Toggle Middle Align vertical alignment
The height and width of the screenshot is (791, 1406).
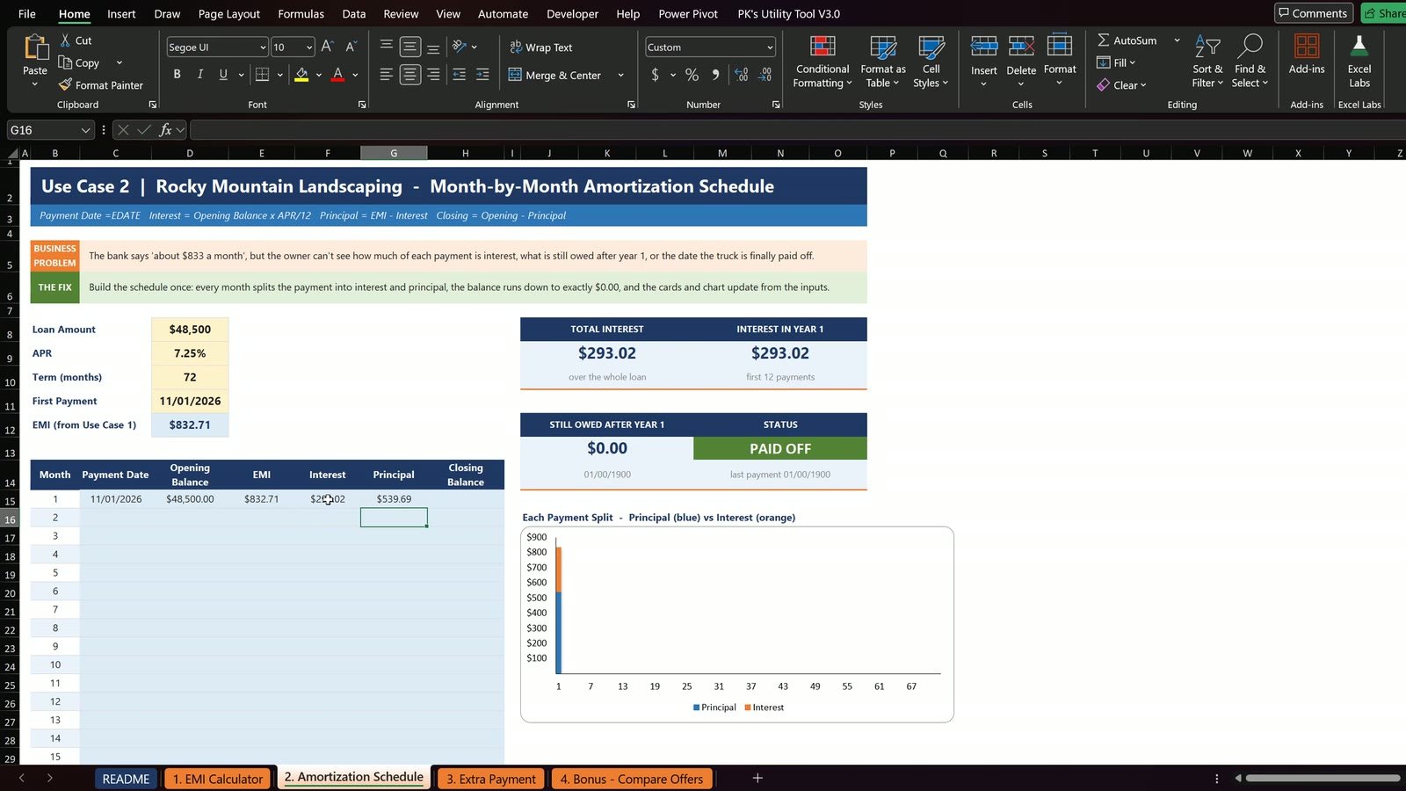point(409,47)
